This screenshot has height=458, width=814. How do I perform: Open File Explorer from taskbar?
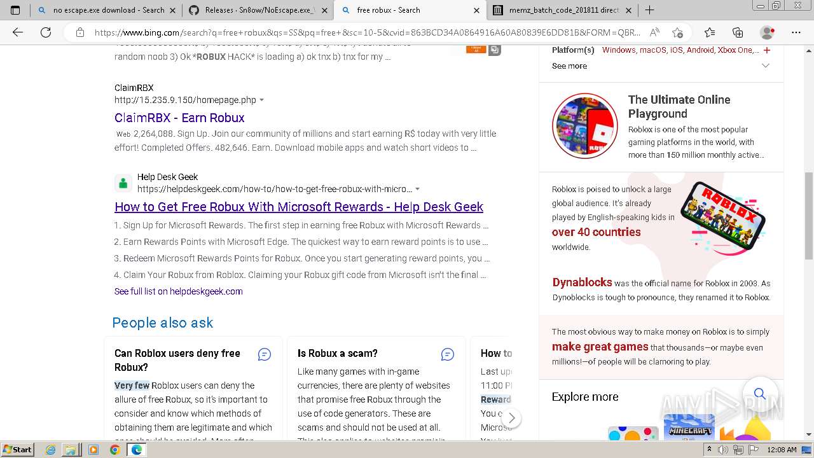click(x=71, y=450)
